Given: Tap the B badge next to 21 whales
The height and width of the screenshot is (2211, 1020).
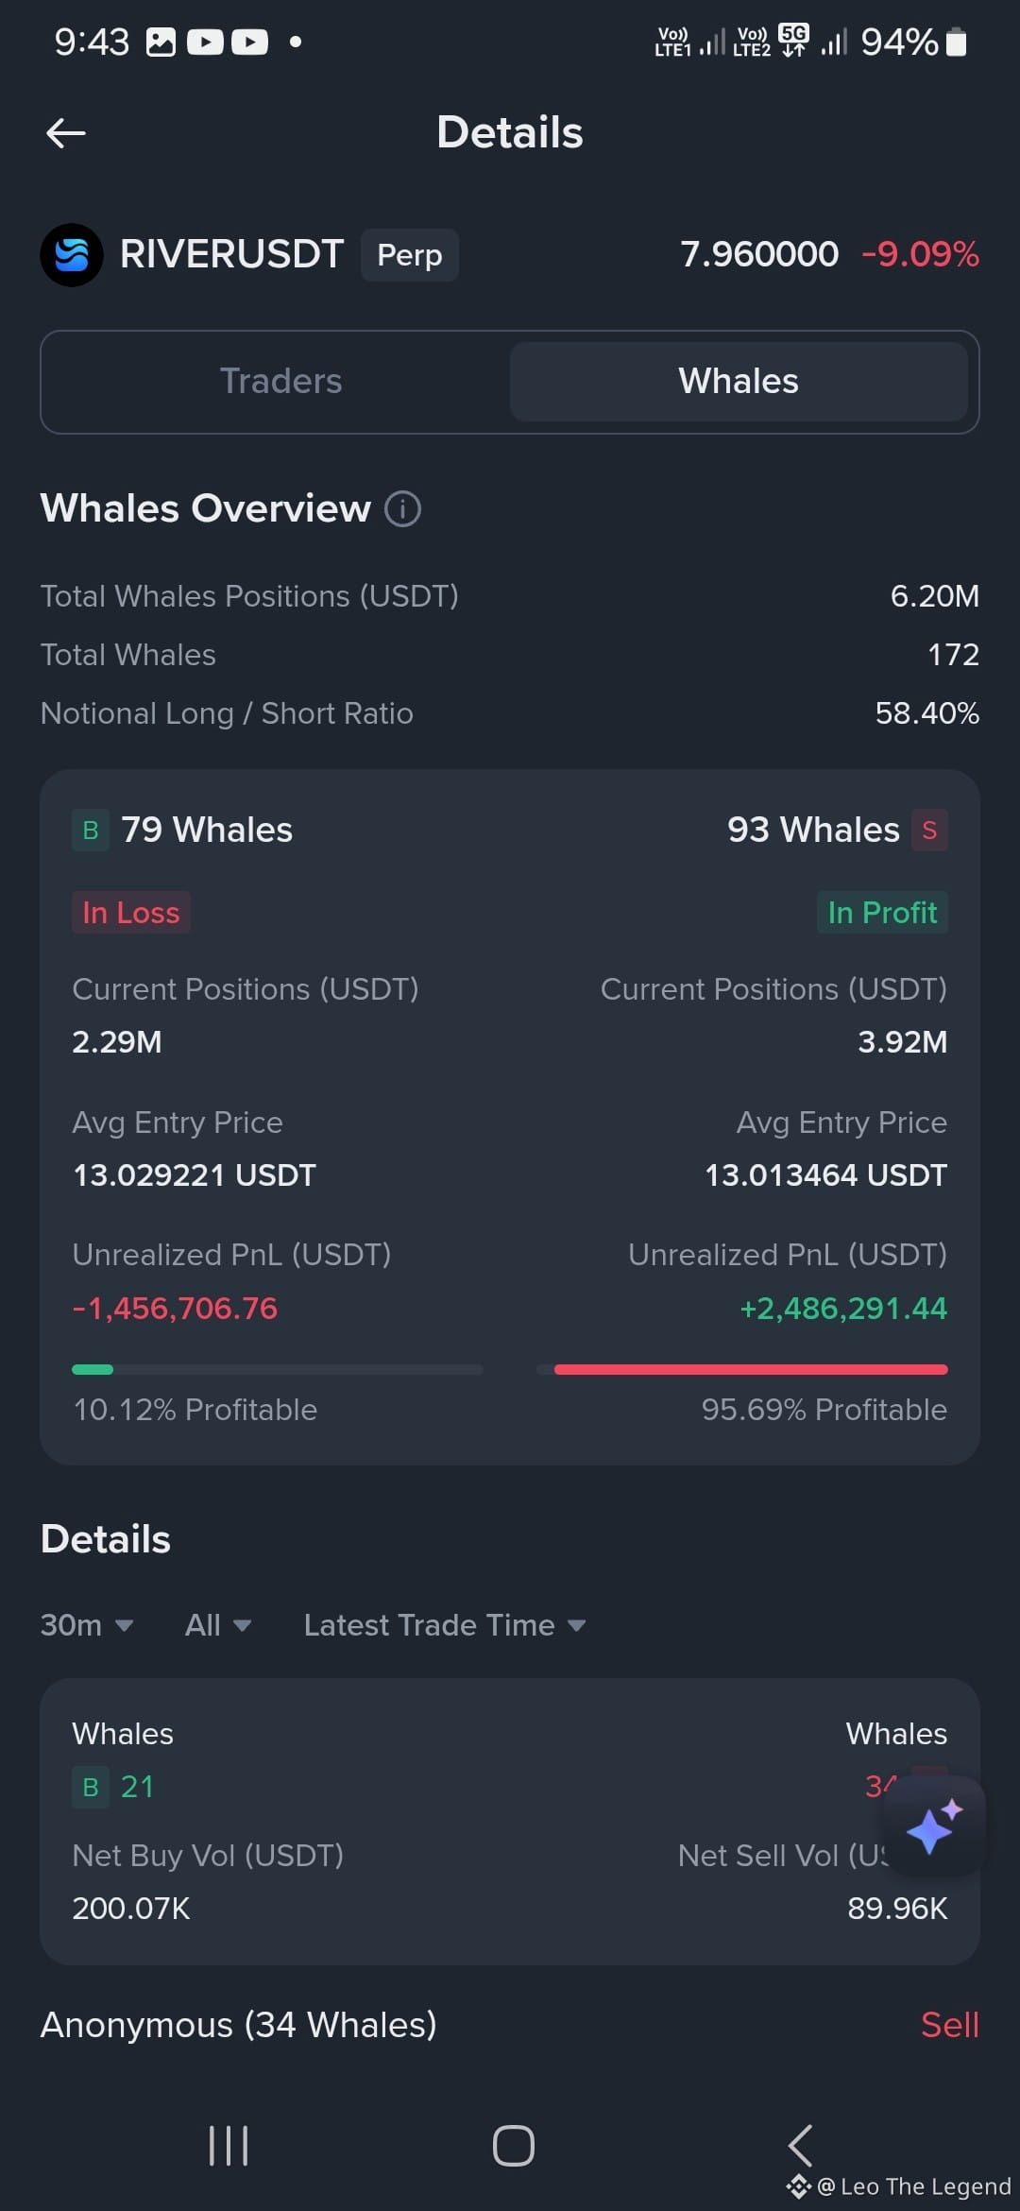Looking at the screenshot, I should point(91,1787).
